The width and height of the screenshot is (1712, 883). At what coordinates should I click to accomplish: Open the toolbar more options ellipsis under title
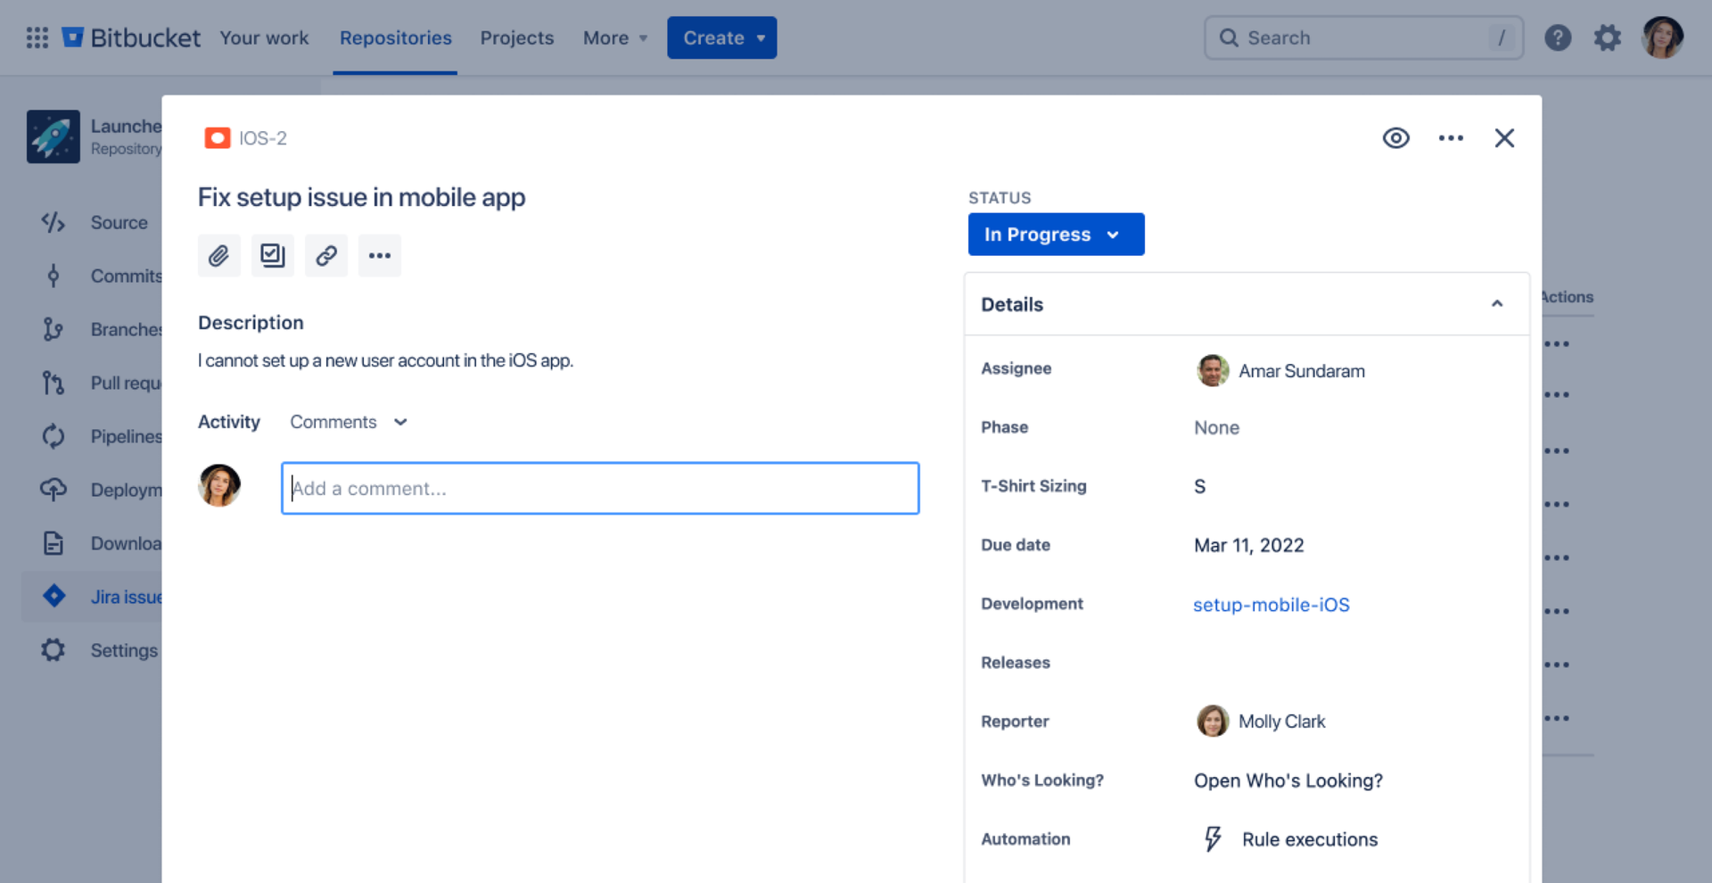[x=379, y=256]
